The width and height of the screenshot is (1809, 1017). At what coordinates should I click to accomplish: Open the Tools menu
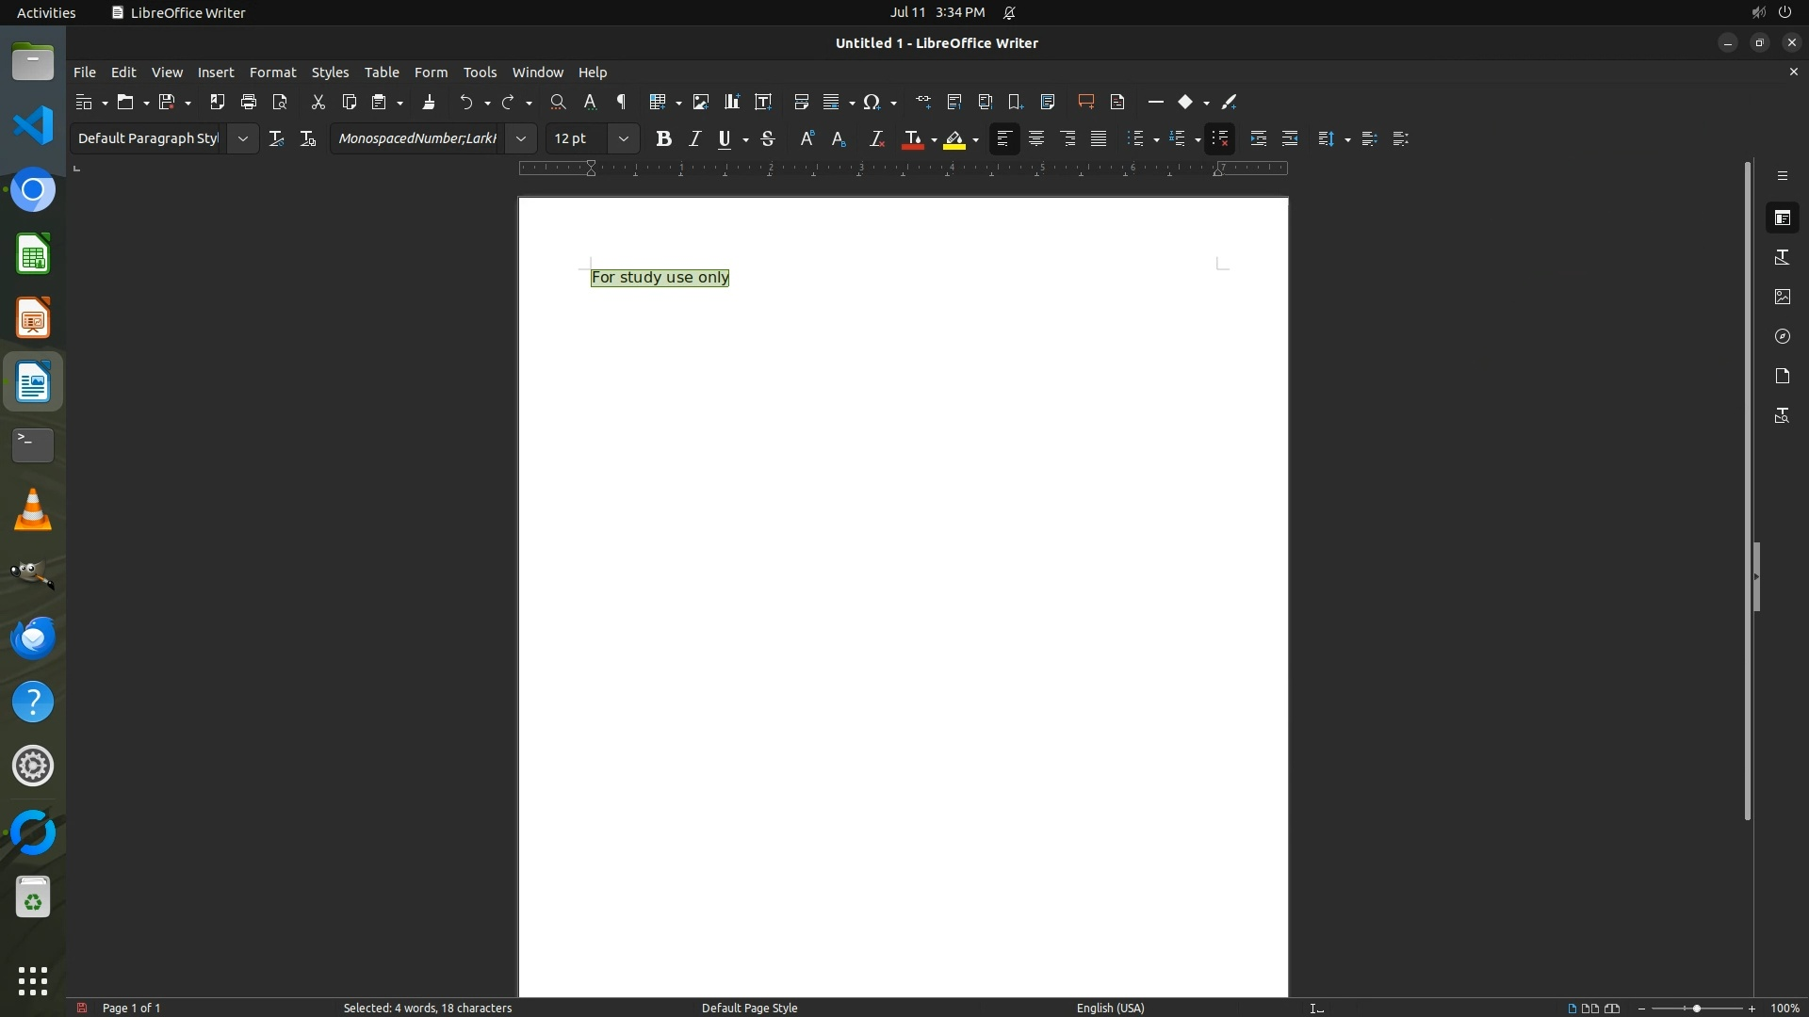click(x=480, y=73)
